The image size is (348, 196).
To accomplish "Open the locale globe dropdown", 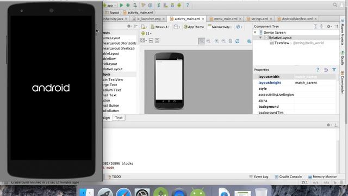I will tap(239, 27).
